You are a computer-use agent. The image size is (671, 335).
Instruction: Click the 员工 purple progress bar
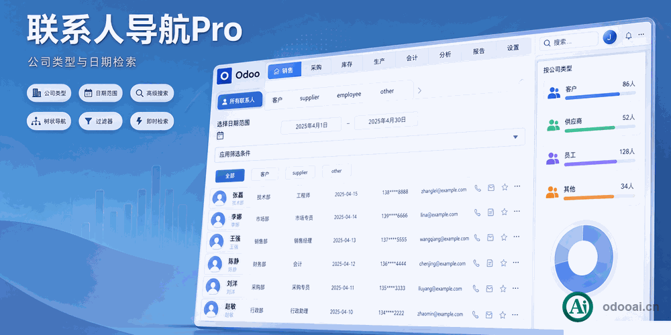coord(599,162)
